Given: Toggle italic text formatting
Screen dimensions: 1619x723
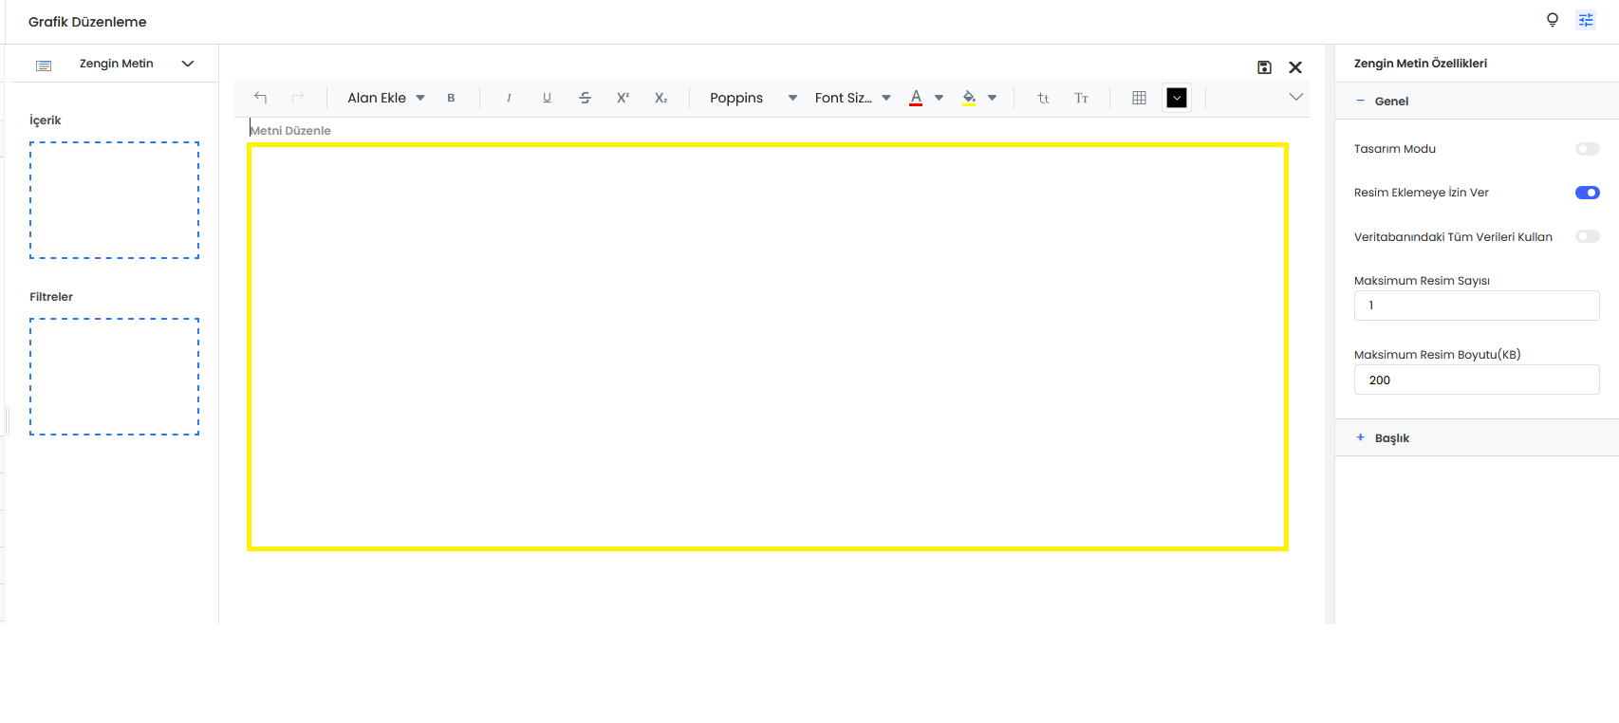Looking at the screenshot, I should (509, 98).
